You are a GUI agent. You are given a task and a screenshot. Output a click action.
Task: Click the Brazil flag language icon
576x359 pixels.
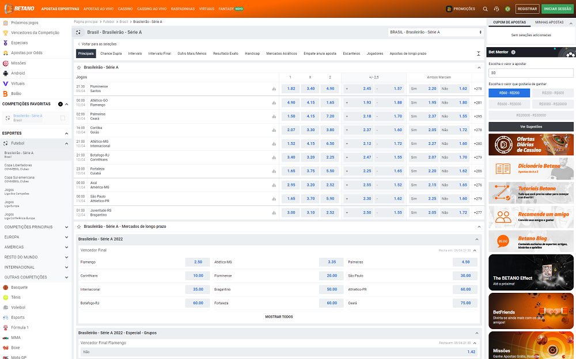[507, 9]
